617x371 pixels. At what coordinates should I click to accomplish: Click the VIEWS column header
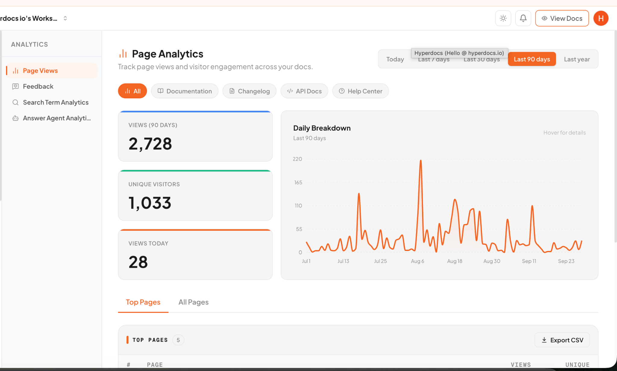pyautogui.click(x=521, y=365)
